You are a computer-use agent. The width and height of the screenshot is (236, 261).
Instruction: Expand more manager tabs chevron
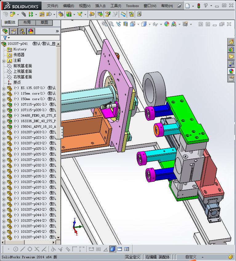coord(57,31)
